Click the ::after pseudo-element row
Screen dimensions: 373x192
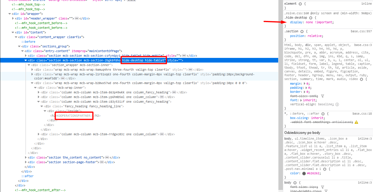(27, 176)
